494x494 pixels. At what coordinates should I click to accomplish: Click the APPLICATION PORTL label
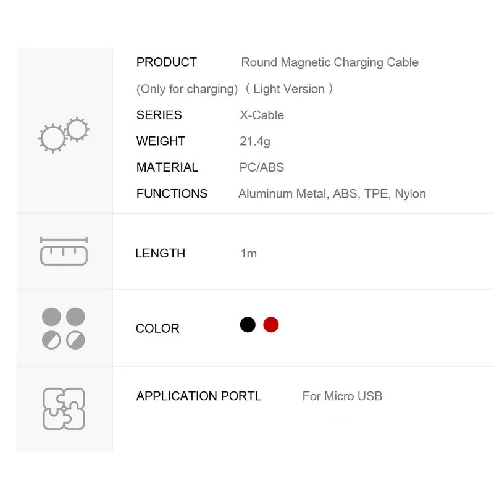(x=199, y=396)
